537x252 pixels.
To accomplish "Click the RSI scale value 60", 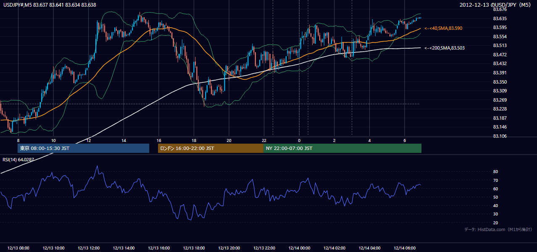I will pos(495,189).
